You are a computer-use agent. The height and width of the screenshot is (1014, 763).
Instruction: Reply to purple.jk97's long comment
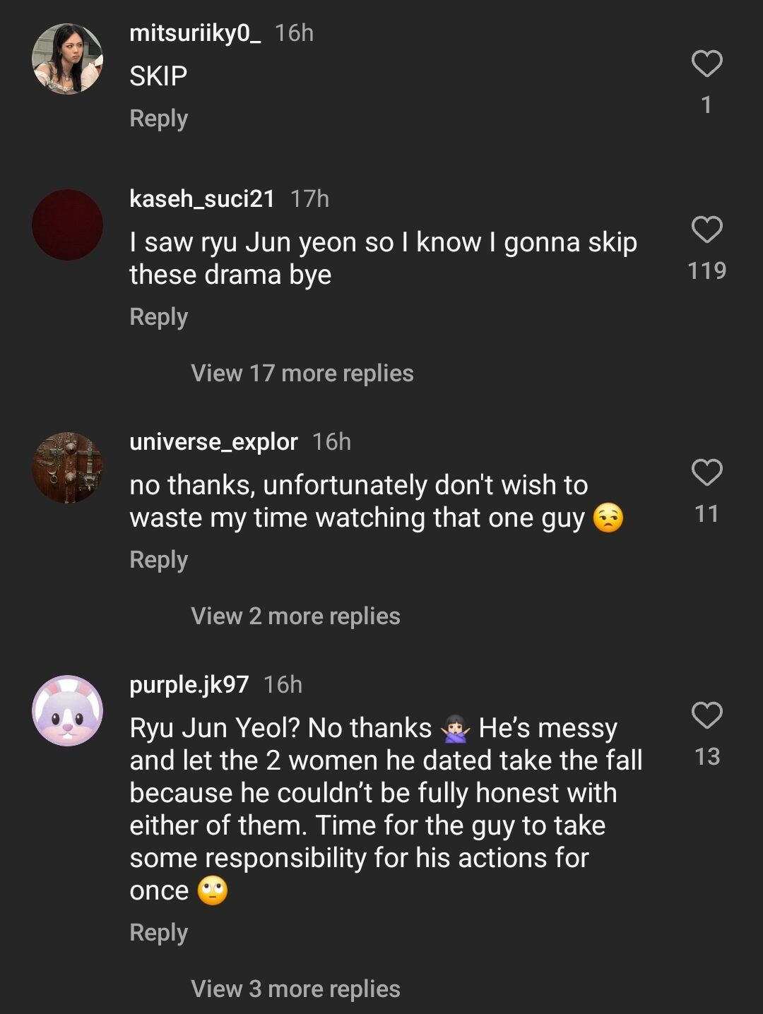tap(158, 933)
